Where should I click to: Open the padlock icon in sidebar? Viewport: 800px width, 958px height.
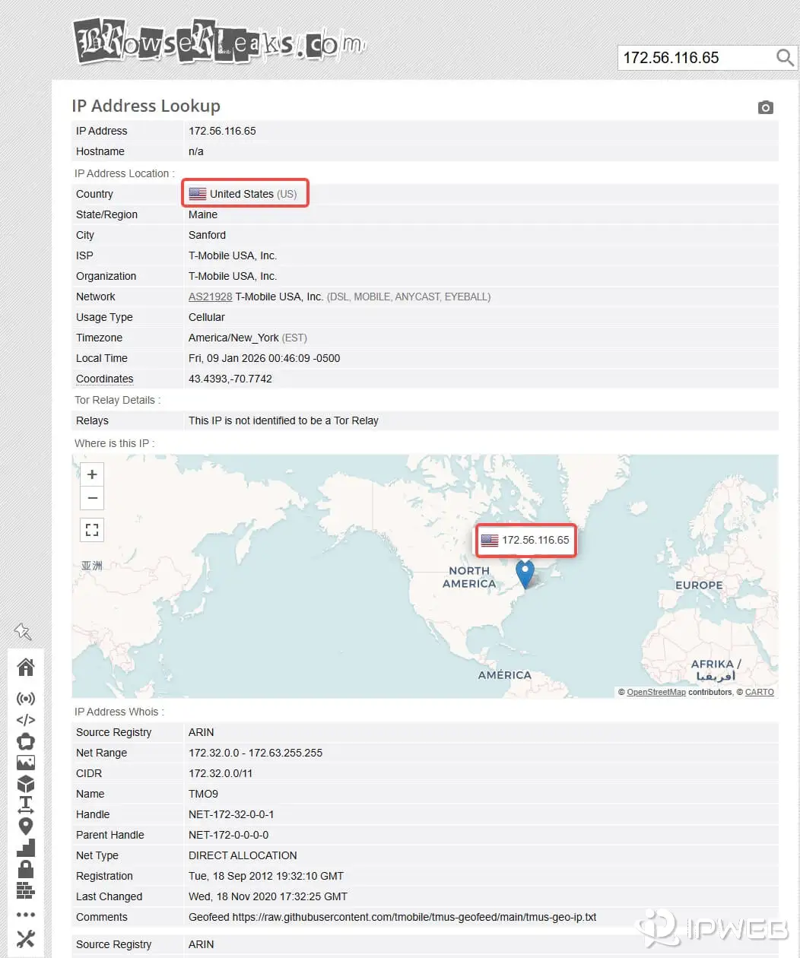26,868
